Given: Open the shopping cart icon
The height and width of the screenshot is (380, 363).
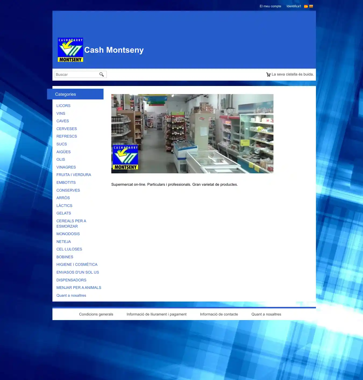Looking at the screenshot, I should tap(268, 74).
